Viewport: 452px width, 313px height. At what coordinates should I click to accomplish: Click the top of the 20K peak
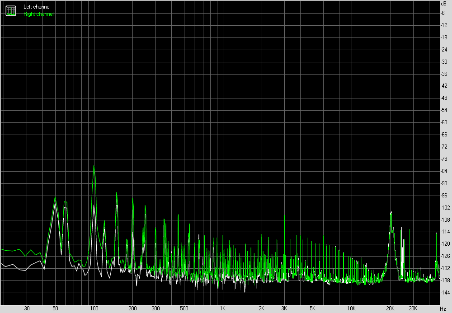(391, 212)
